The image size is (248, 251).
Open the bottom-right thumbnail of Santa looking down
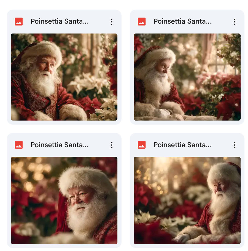click(x=187, y=200)
